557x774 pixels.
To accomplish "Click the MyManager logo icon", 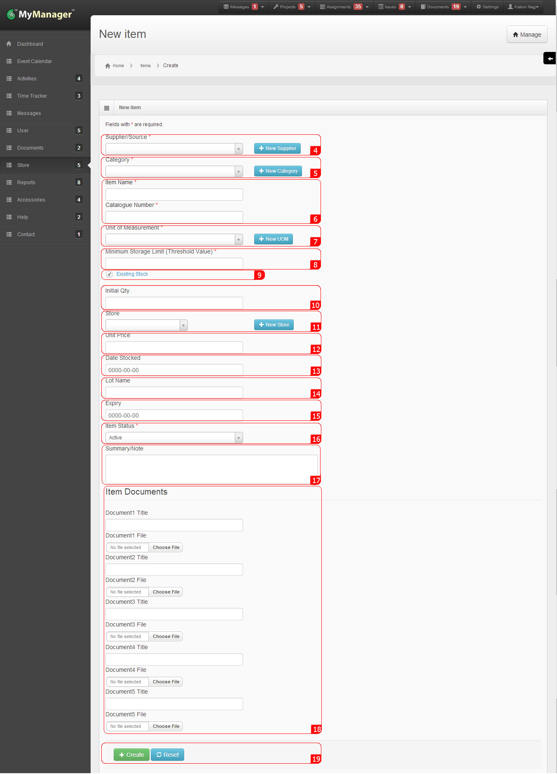I will (x=11, y=15).
